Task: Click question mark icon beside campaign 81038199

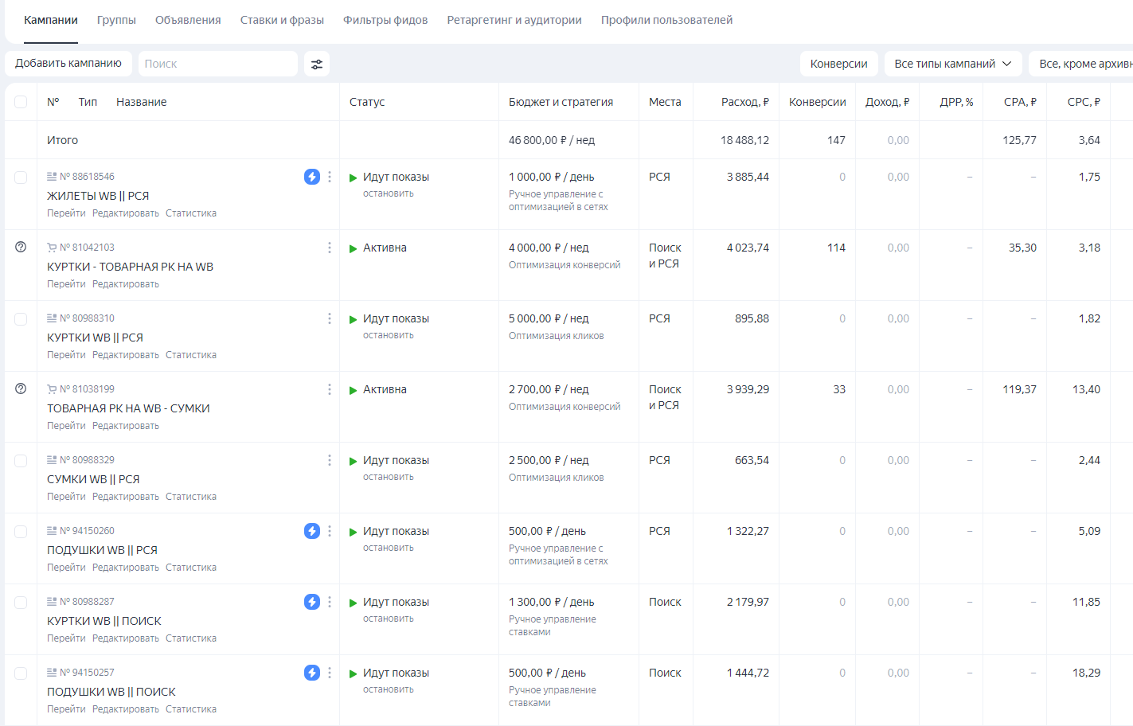Action: [21, 388]
